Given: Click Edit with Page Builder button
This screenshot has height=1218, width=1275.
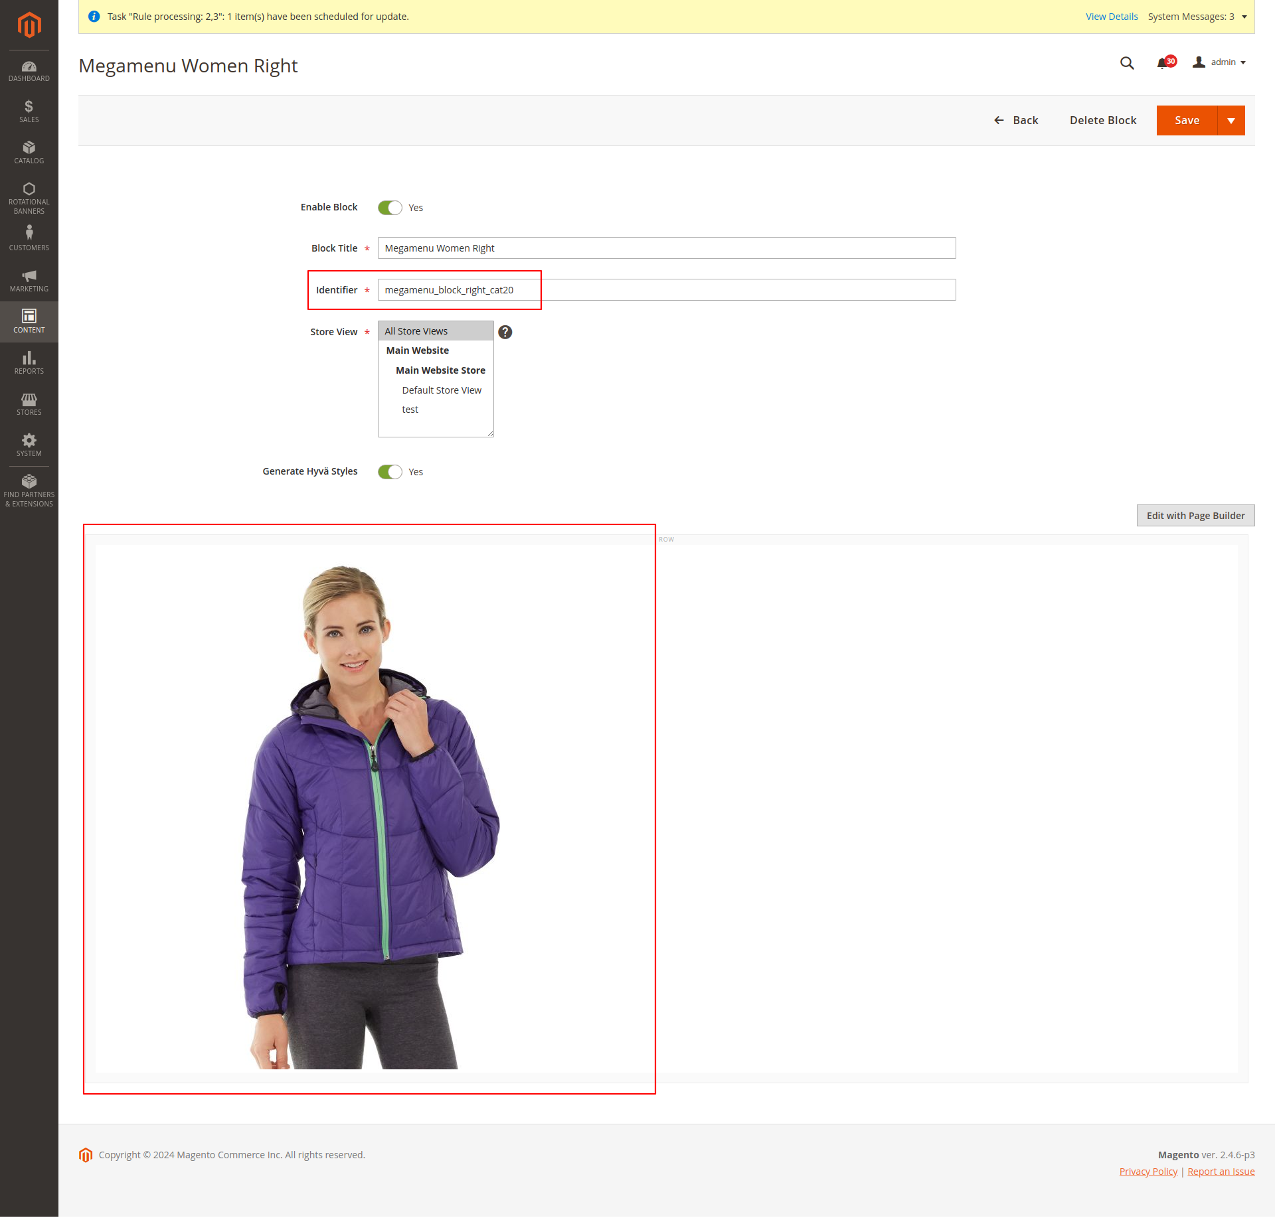Looking at the screenshot, I should pos(1195,516).
